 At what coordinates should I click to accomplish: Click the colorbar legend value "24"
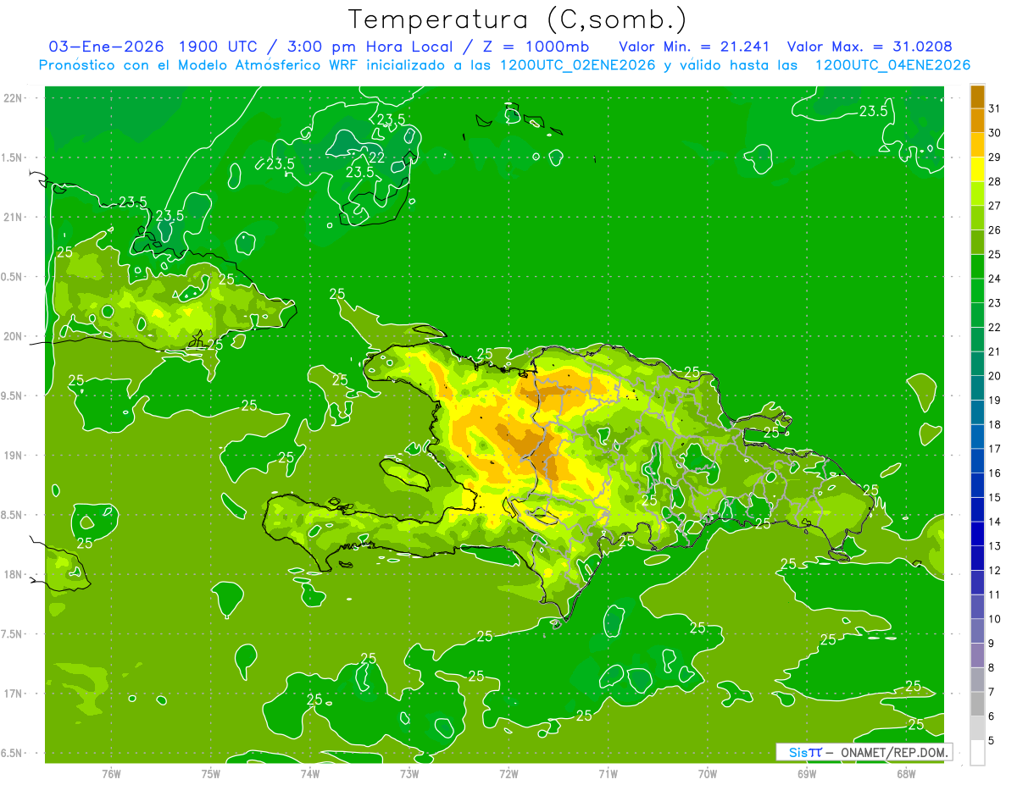(x=995, y=279)
